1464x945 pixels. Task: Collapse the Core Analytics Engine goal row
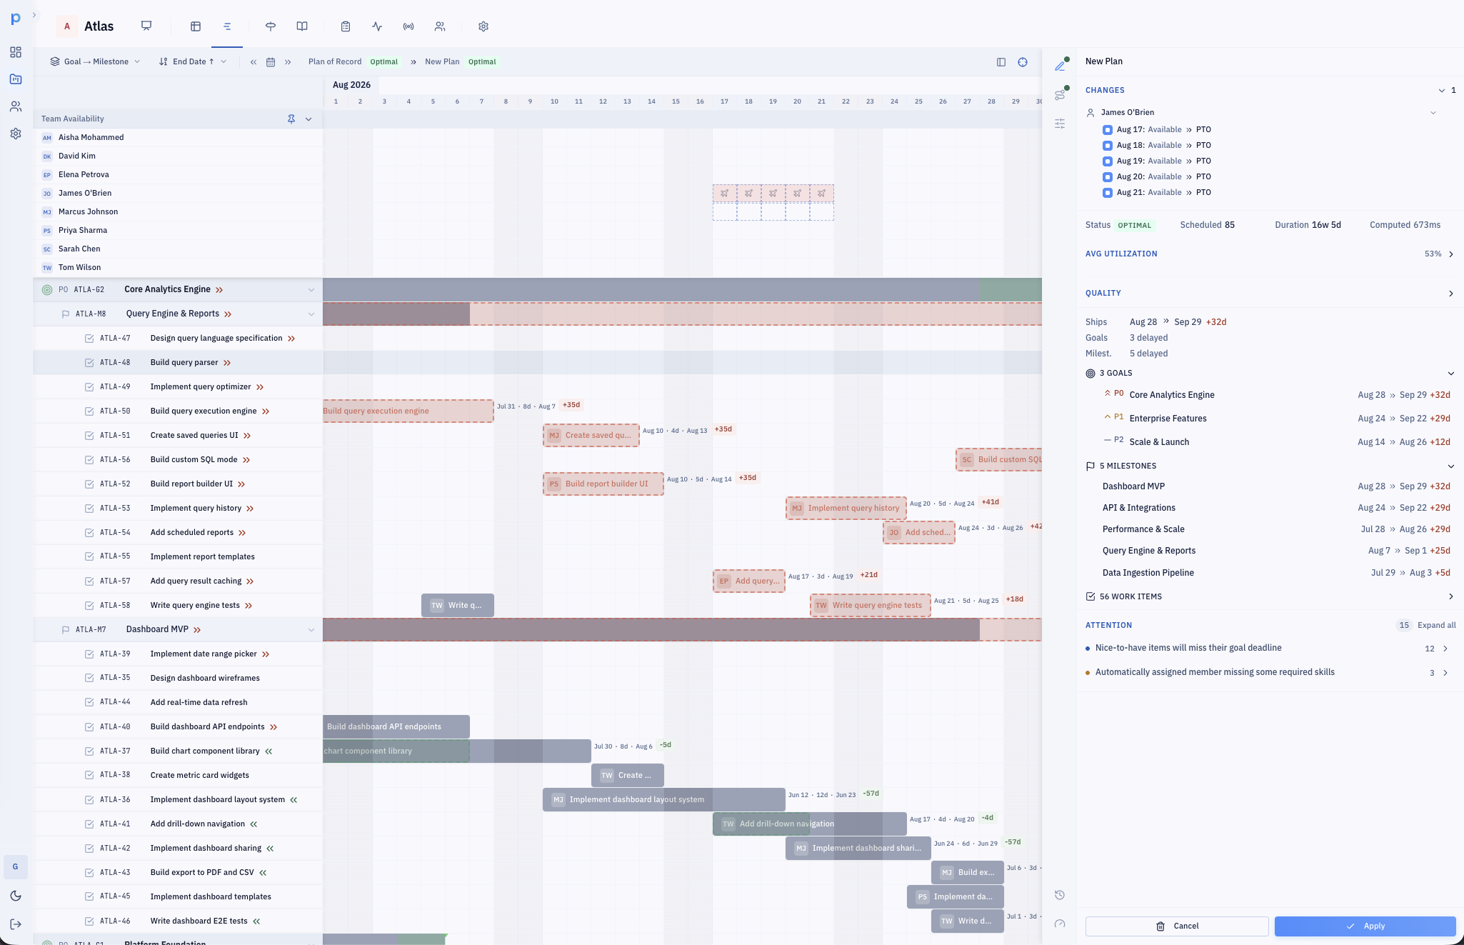tap(311, 290)
